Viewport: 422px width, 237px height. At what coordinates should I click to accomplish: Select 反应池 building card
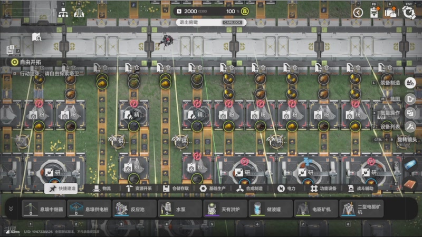click(135, 209)
